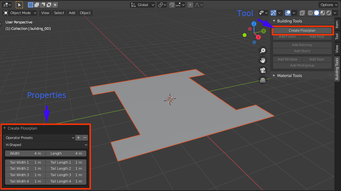Click the Add Window button

click(x=287, y=59)
